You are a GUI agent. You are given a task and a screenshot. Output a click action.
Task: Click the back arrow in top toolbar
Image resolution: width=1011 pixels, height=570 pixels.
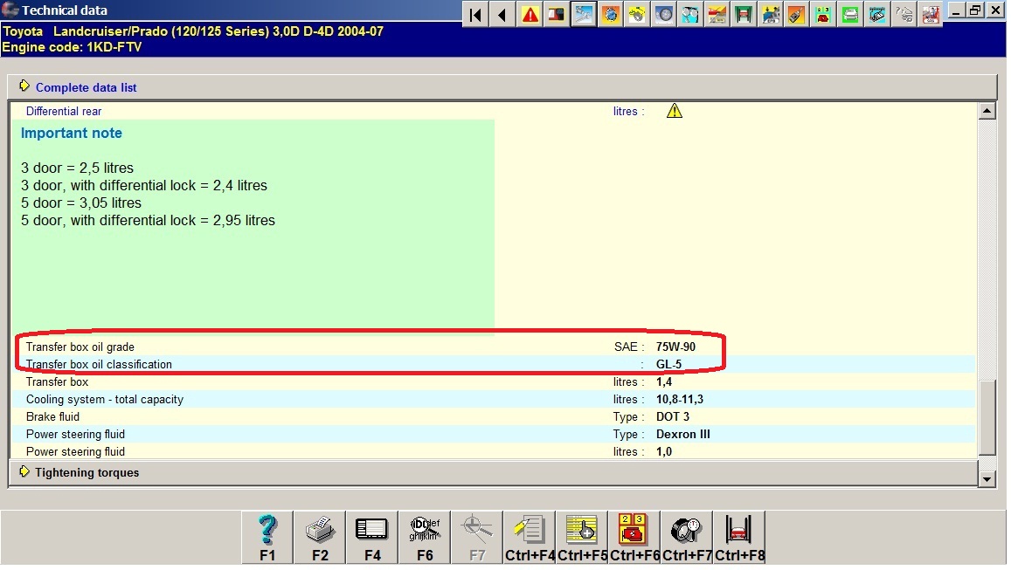point(502,14)
